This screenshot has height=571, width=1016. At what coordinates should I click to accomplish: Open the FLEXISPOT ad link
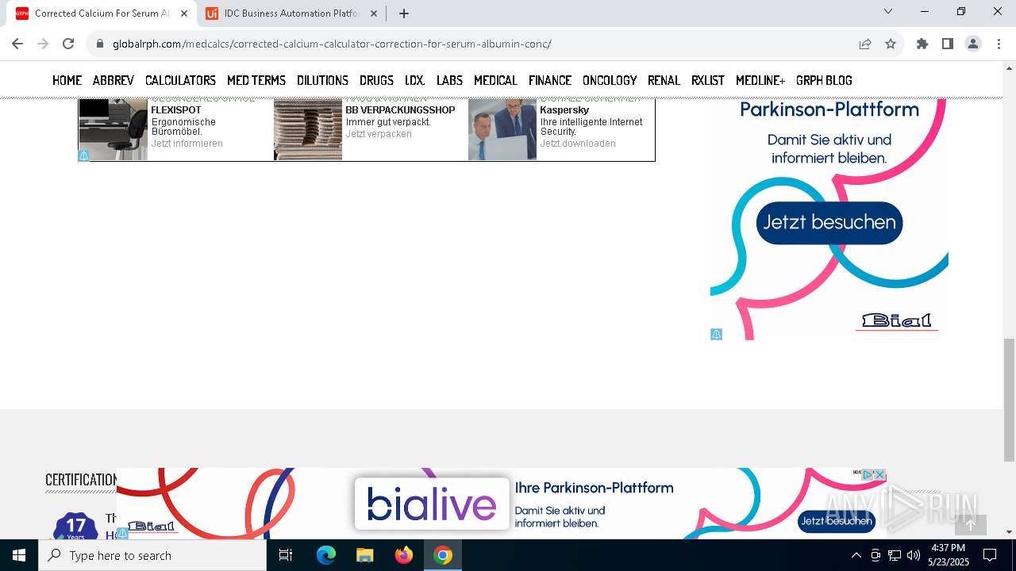[x=176, y=110]
